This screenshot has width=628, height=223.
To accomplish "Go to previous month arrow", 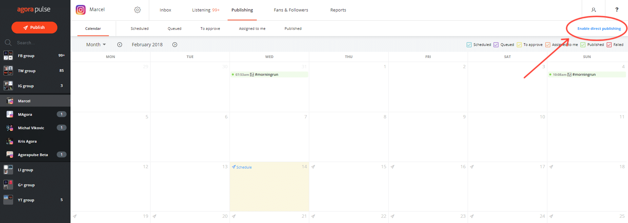I will 120,45.
